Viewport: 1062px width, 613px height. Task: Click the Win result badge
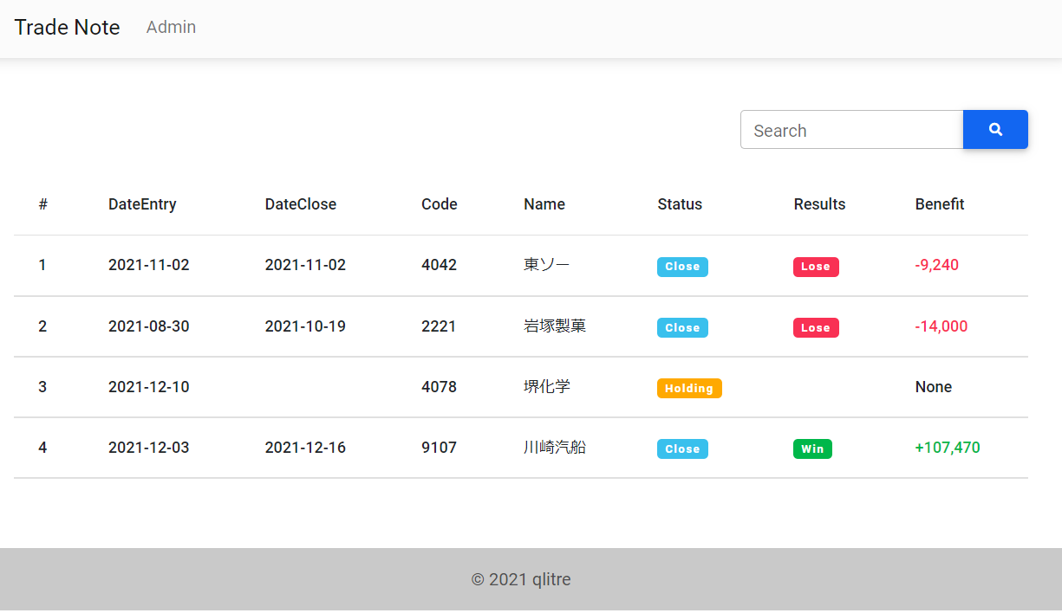[812, 449]
